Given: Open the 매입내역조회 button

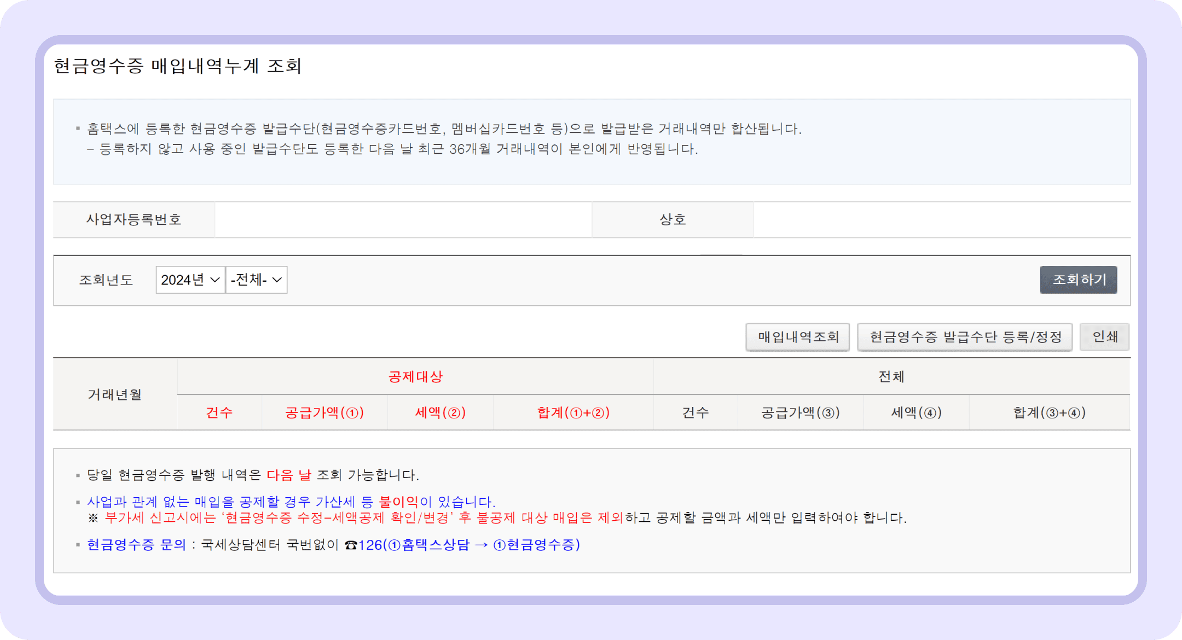Looking at the screenshot, I should pyautogui.click(x=797, y=337).
